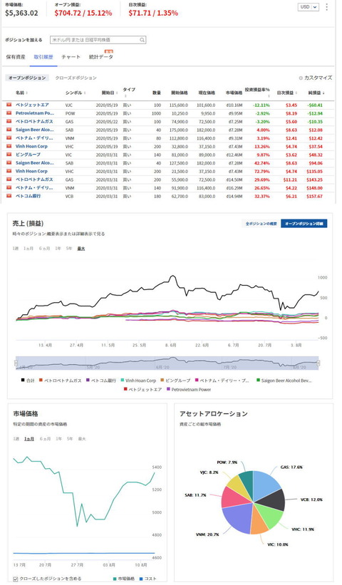This screenshot has width=342, height=585.
Task: Set the 市場価格 chart range to 5年
Action: point(70,439)
